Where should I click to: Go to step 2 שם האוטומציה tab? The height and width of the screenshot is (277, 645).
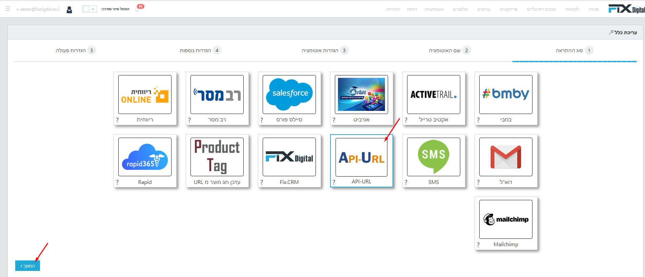(x=450, y=50)
